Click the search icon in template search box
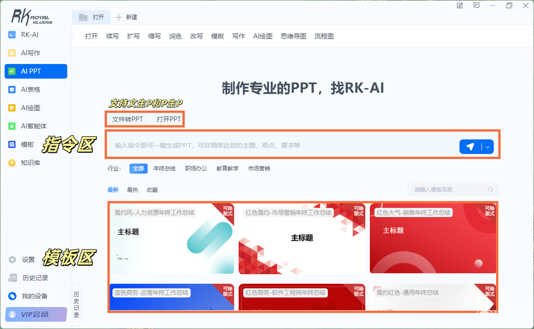The image size is (534, 329). [491, 190]
